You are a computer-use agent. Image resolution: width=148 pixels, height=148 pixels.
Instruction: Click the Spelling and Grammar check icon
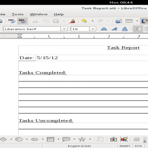coord(12,21)
